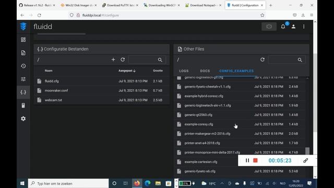Image resolution: width=334 pixels, height=188 pixels.
Task: Open generic-bigtreetech-skr-v1.1.cfg
Action: pos(240,105)
